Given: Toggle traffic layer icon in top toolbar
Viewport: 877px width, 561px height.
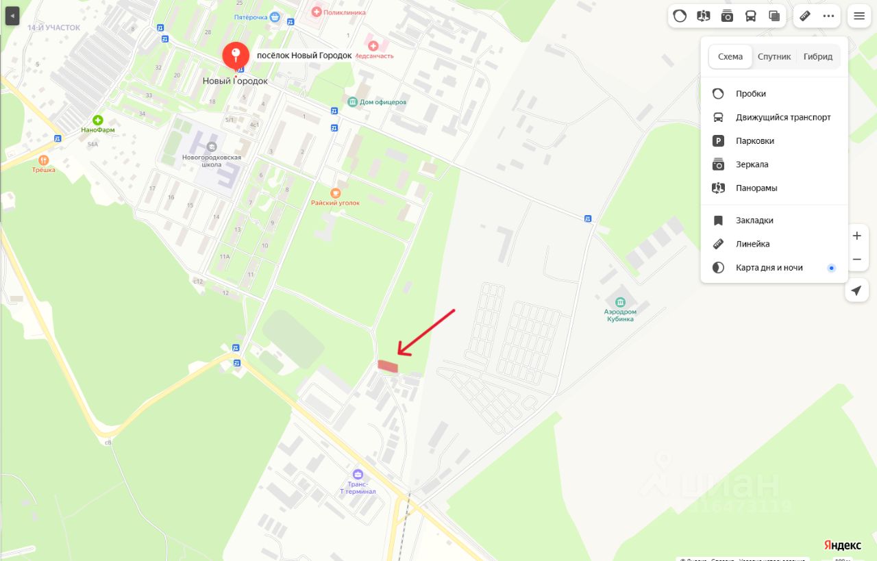Looking at the screenshot, I should pyautogui.click(x=680, y=16).
